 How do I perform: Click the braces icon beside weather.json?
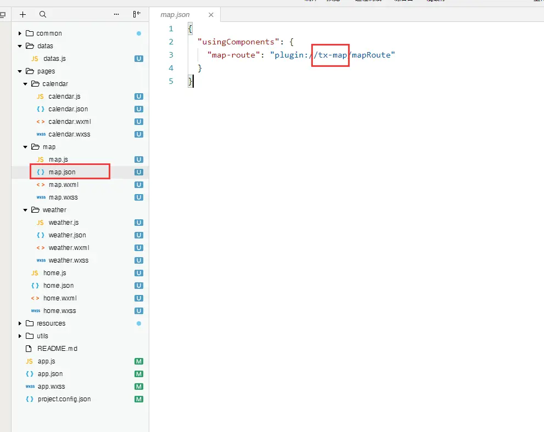[41, 235]
